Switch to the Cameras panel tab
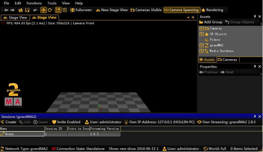Viewport: 263px width, 152px height. pyautogui.click(x=228, y=60)
